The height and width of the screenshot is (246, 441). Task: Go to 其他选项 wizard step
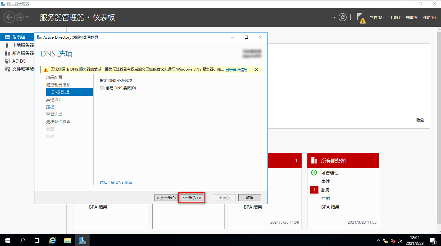(x=54, y=99)
